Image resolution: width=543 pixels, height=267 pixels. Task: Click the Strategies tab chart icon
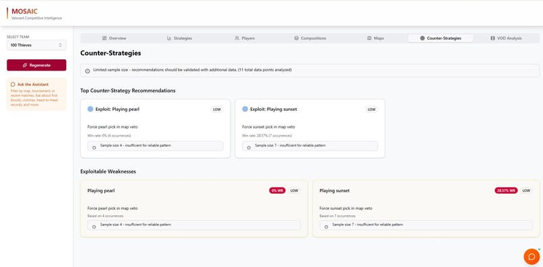(169, 38)
